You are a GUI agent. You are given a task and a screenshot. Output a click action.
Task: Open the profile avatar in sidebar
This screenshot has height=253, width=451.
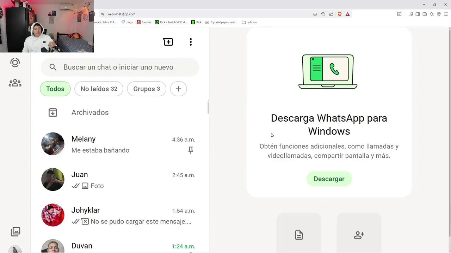[15, 249]
